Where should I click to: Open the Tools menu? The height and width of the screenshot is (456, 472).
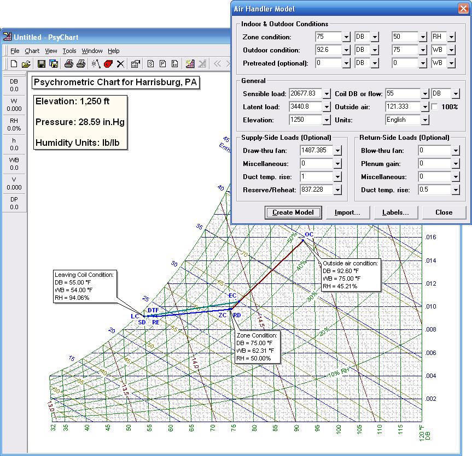pos(69,51)
